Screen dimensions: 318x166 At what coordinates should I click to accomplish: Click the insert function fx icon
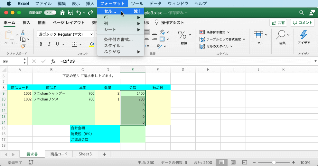(x=53, y=61)
